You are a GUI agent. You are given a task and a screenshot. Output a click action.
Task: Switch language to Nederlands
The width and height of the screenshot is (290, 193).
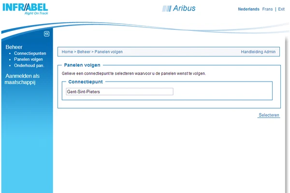click(248, 9)
